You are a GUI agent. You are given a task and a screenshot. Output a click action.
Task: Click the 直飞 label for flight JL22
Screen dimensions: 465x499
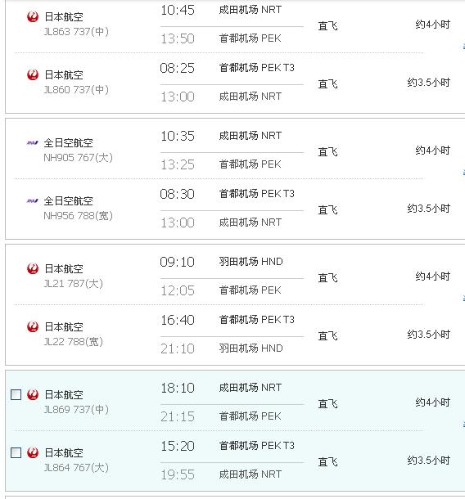coord(327,335)
